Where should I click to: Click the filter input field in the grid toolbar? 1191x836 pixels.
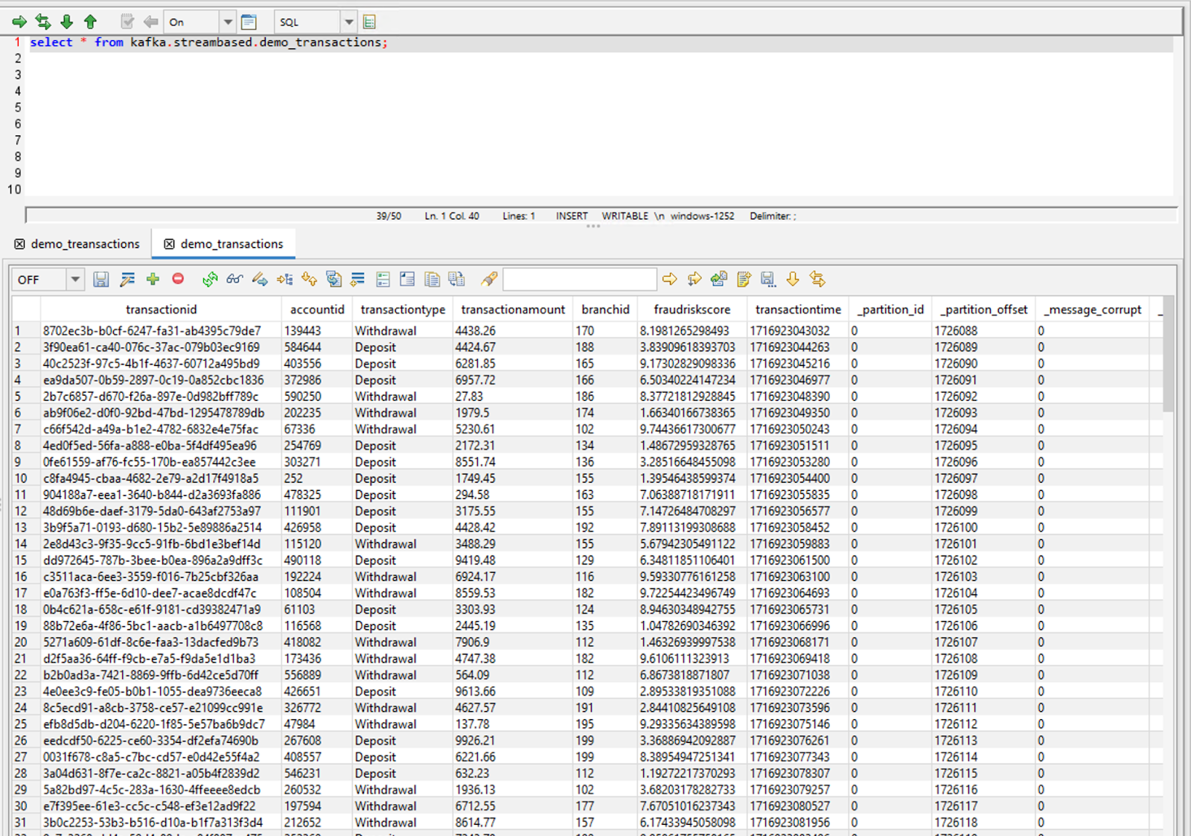tap(580, 280)
